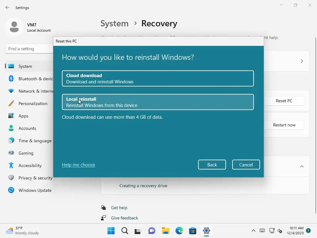Open Gaming settings

pyautogui.click(x=29, y=153)
